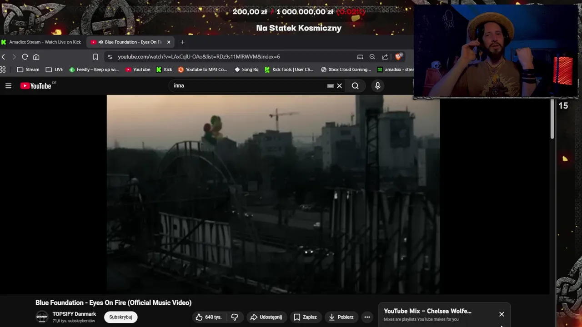This screenshot has width=582, height=327.
Task: Click the video title Blue Foundation - Eyes On Fire
Action: click(x=113, y=302)
